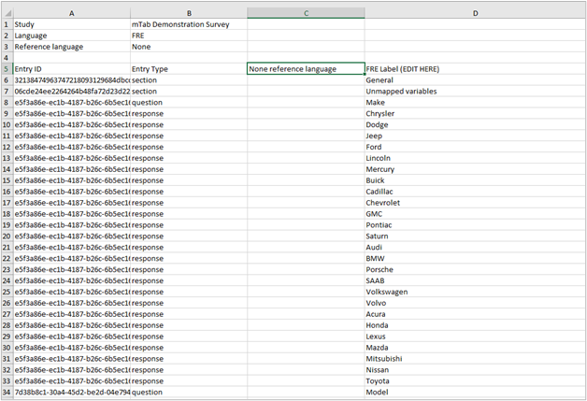Click the 'Entry ID' header cell

(71, 69)
